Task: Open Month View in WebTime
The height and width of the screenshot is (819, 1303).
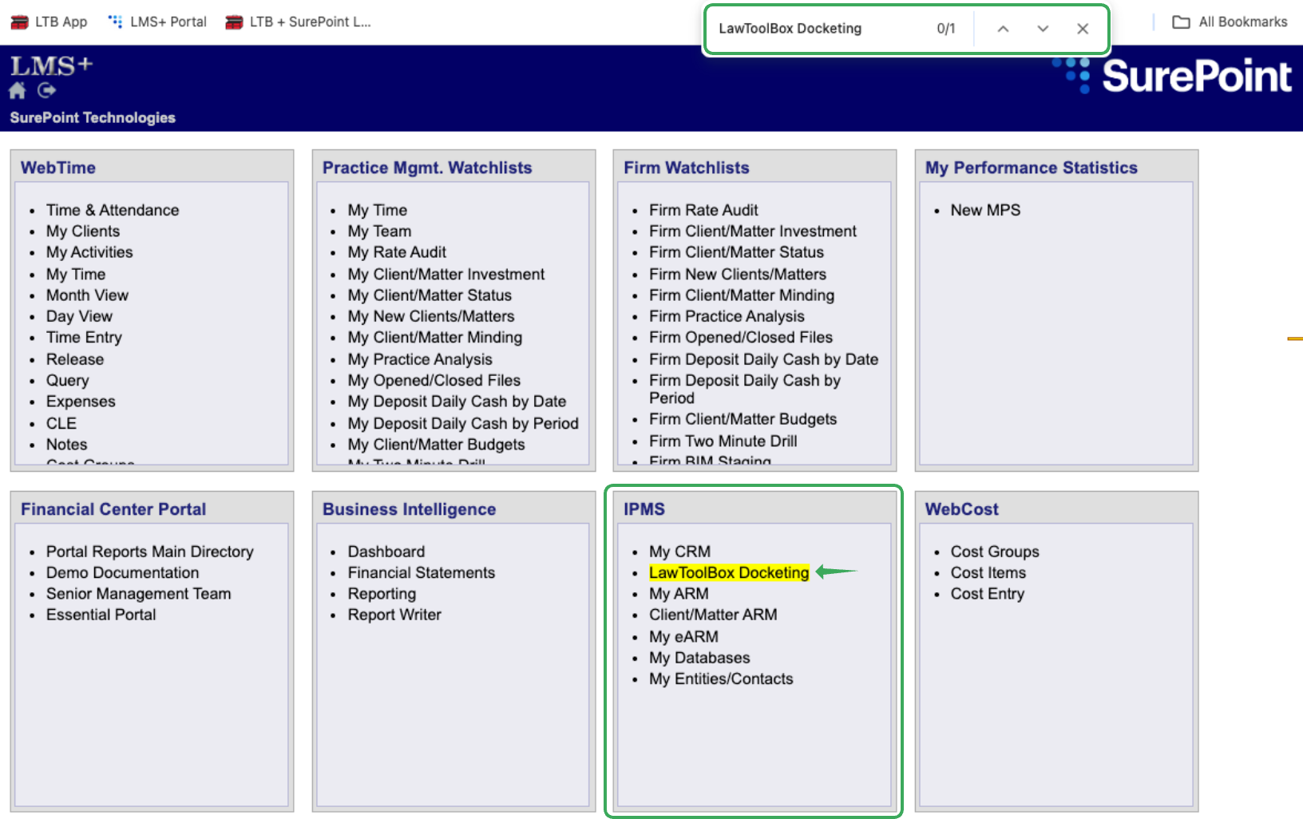Action: (x=87, y=295)
